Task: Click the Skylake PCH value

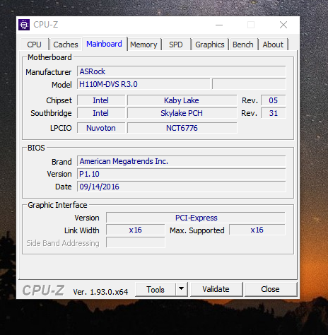Action: point(182,113)
